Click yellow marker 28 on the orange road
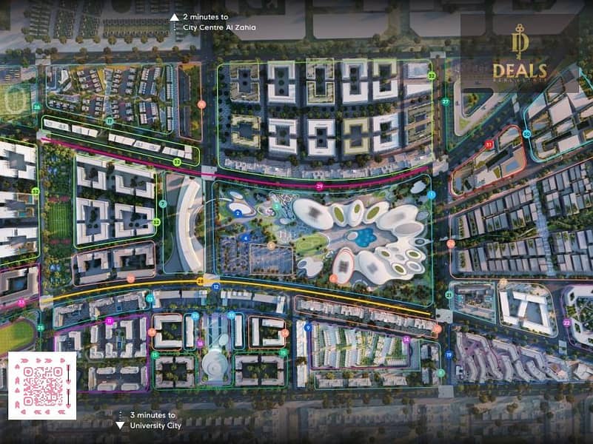 (200, 281)
